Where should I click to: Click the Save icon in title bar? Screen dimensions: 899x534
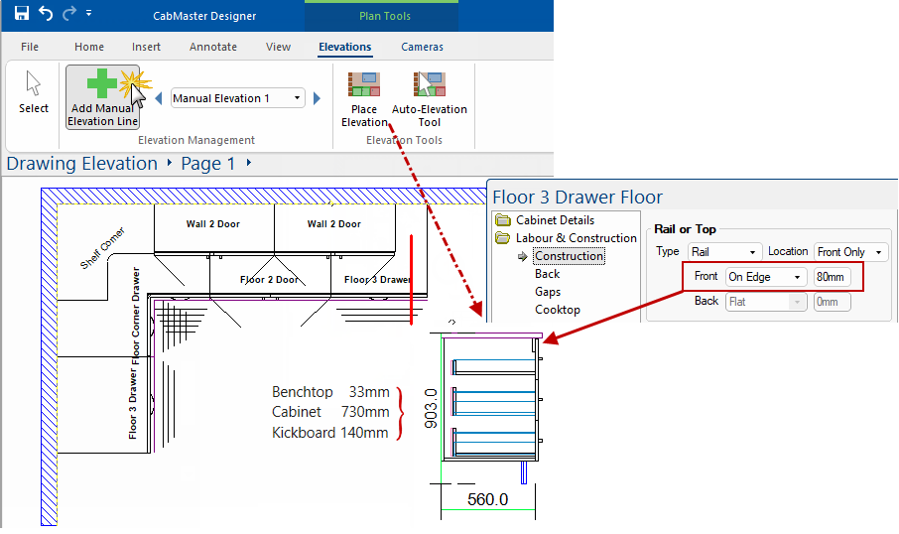tap(21, 14)
